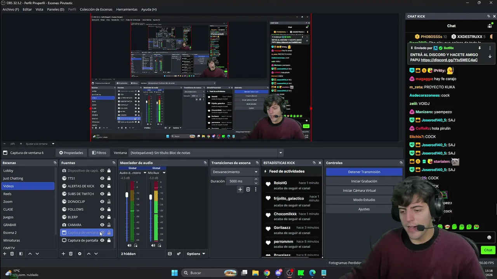
Task: Open Discord from the Windows taskbar
Action: (x=278, y=273)
